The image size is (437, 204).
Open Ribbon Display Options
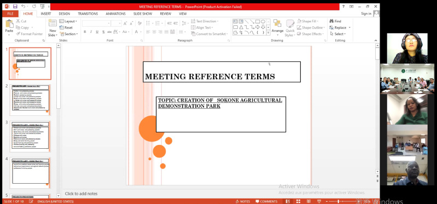(351, 7)
